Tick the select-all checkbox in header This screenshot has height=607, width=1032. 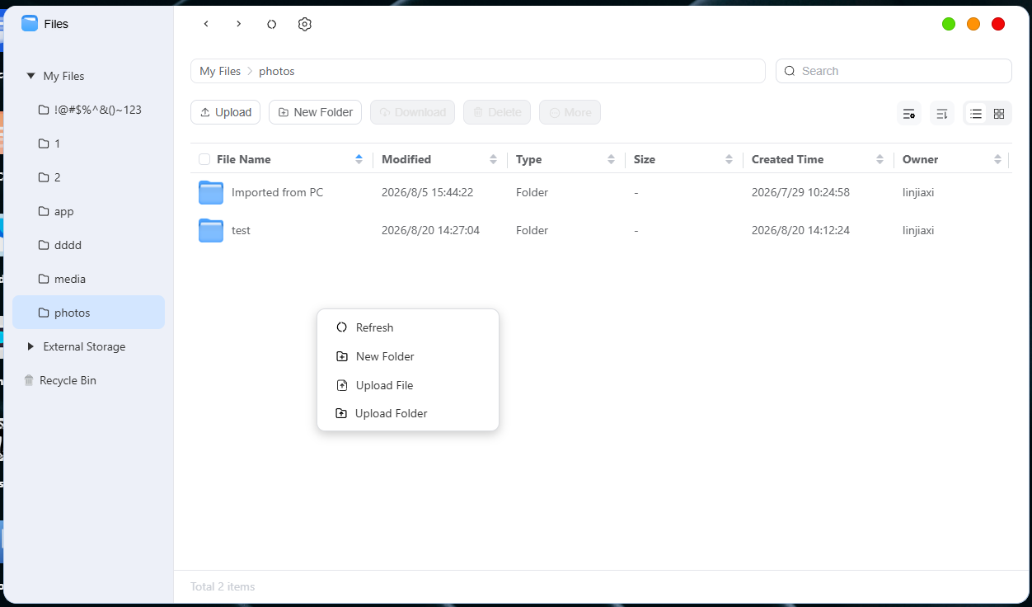click(204, 159)
